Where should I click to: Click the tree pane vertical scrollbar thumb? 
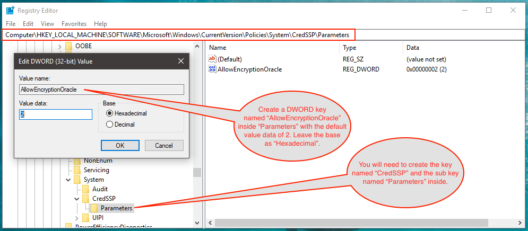(x=197, y=173)
